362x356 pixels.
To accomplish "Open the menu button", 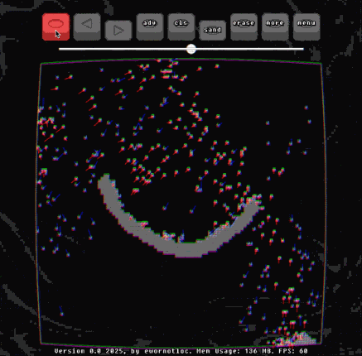I will [x=306, y=26].
